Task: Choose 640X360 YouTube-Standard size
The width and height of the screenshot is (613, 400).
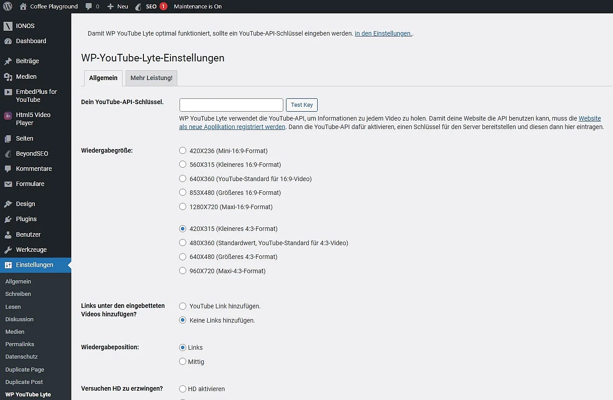Action: coord(183,178)
